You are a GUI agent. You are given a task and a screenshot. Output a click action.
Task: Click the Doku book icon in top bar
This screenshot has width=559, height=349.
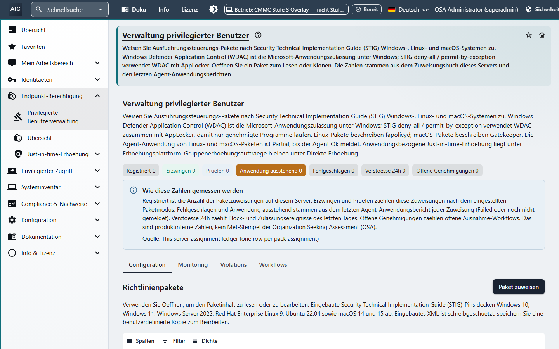pyautogui.click(x=125, y=9)
